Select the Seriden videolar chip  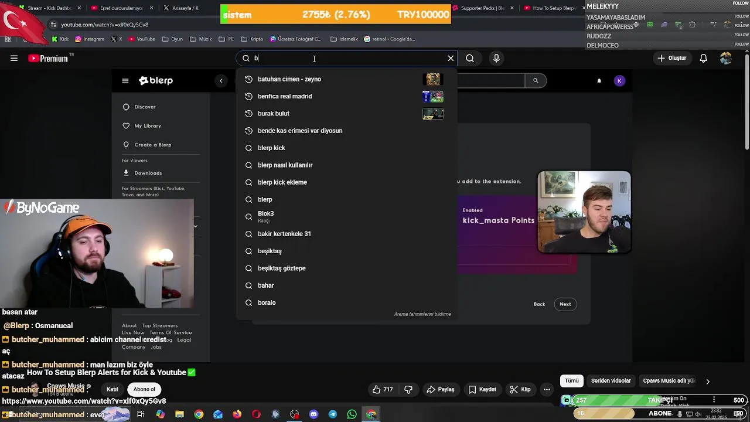click(x=611, y=381)
